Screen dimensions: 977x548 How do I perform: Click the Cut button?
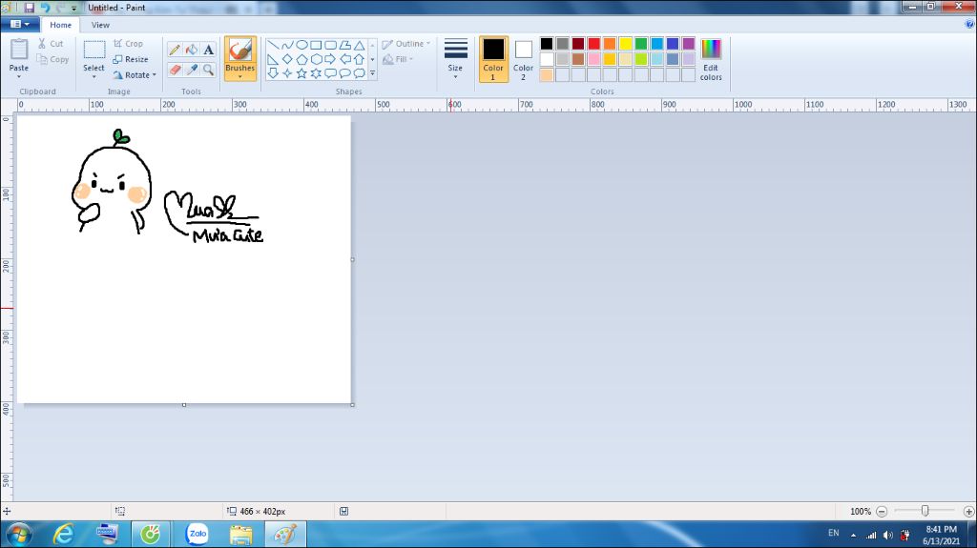click(50, 44)
